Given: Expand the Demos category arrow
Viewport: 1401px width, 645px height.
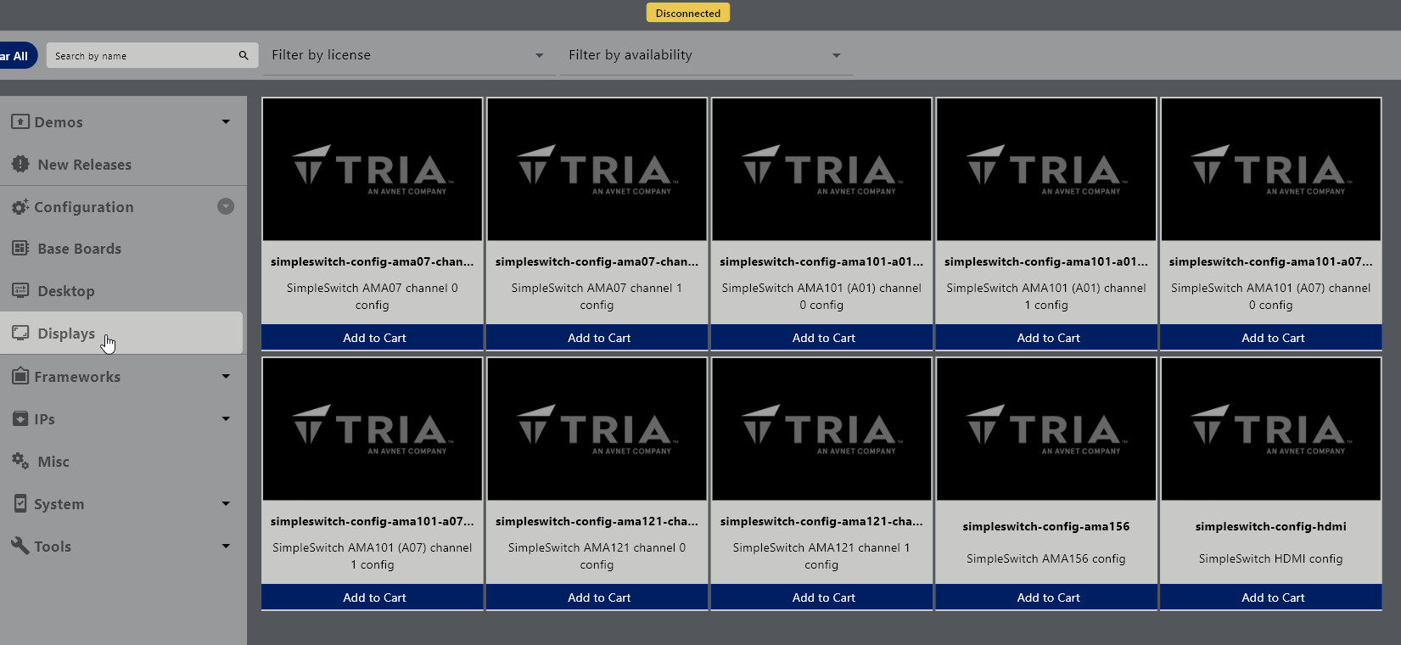Looking at the screenshot, I should tap(226, 121).
